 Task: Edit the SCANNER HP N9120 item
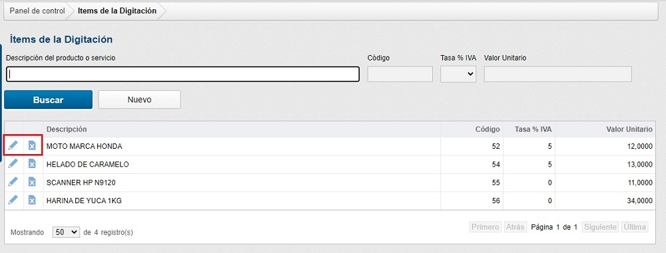coord(13,182)
